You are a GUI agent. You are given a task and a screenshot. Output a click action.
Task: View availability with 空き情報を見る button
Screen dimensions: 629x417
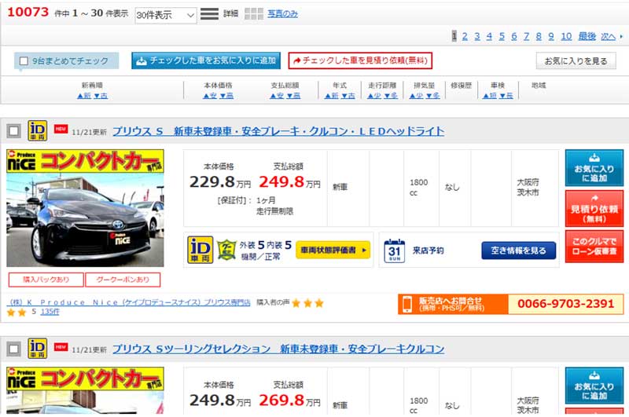click(519, 251)
